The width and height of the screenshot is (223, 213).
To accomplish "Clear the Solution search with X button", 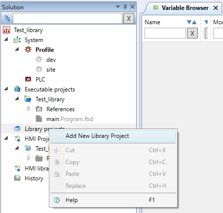I will pos(129,18).
